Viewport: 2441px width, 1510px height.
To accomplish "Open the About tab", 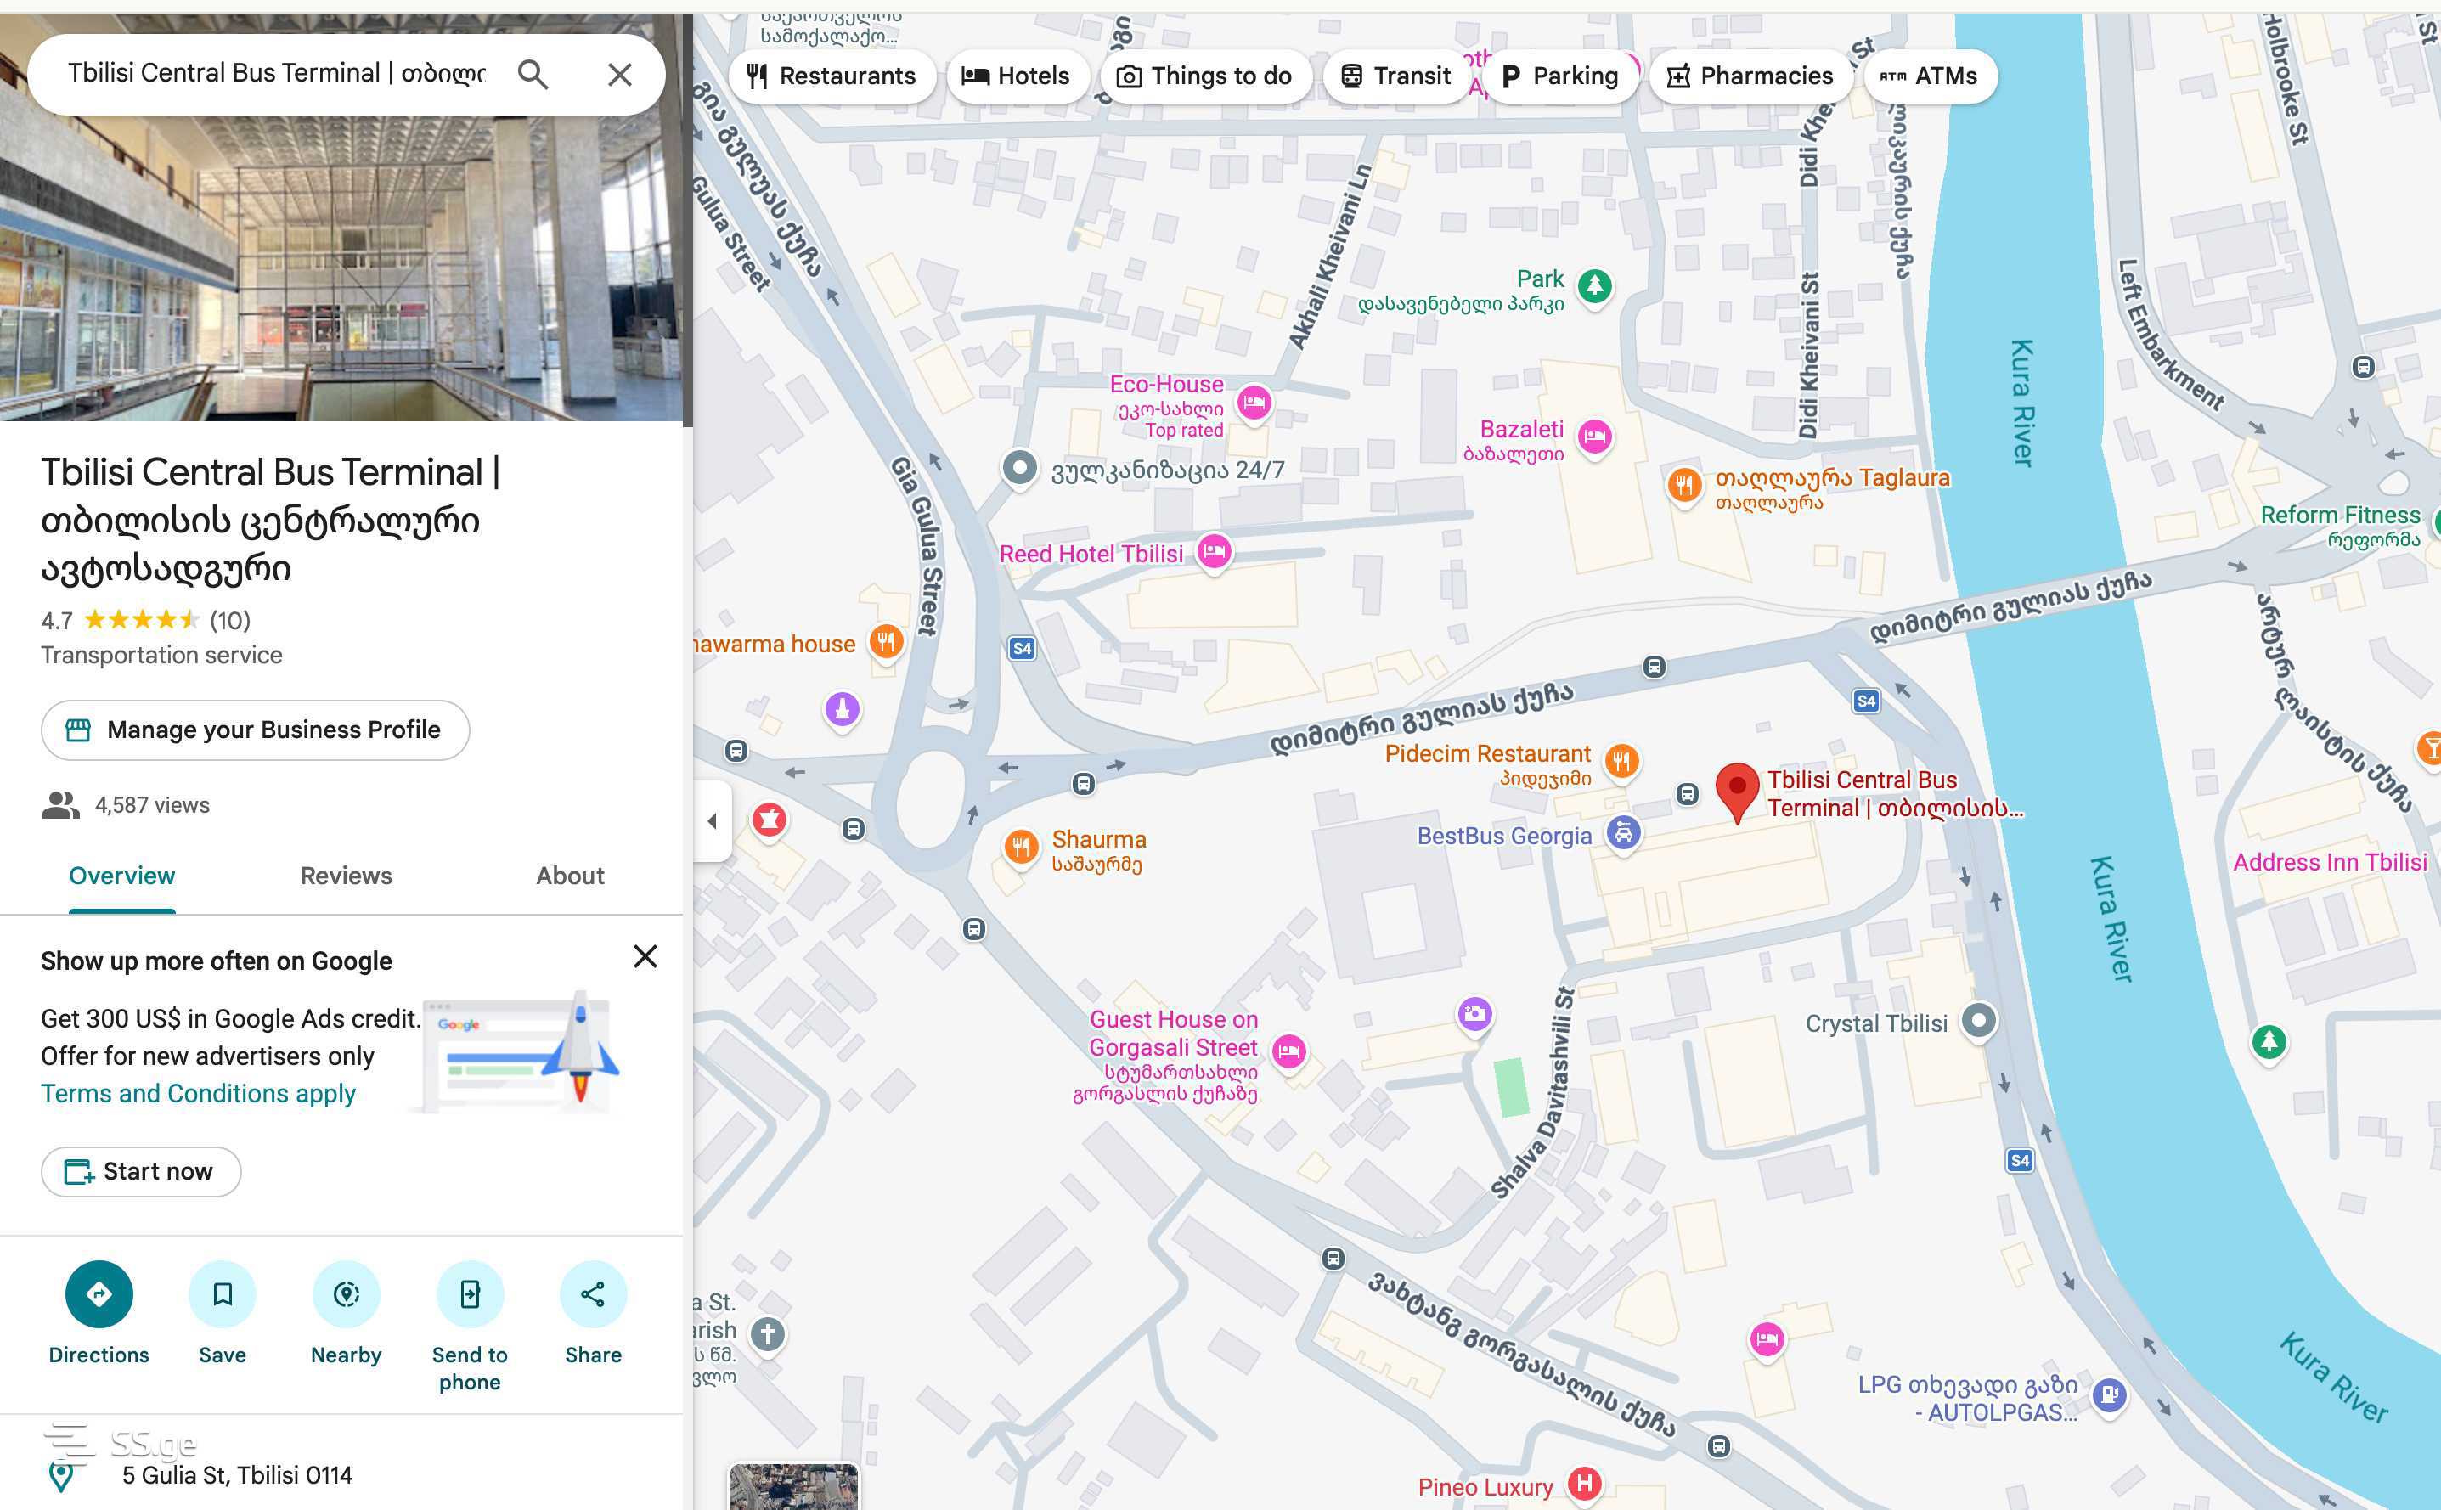I will 569,876.
